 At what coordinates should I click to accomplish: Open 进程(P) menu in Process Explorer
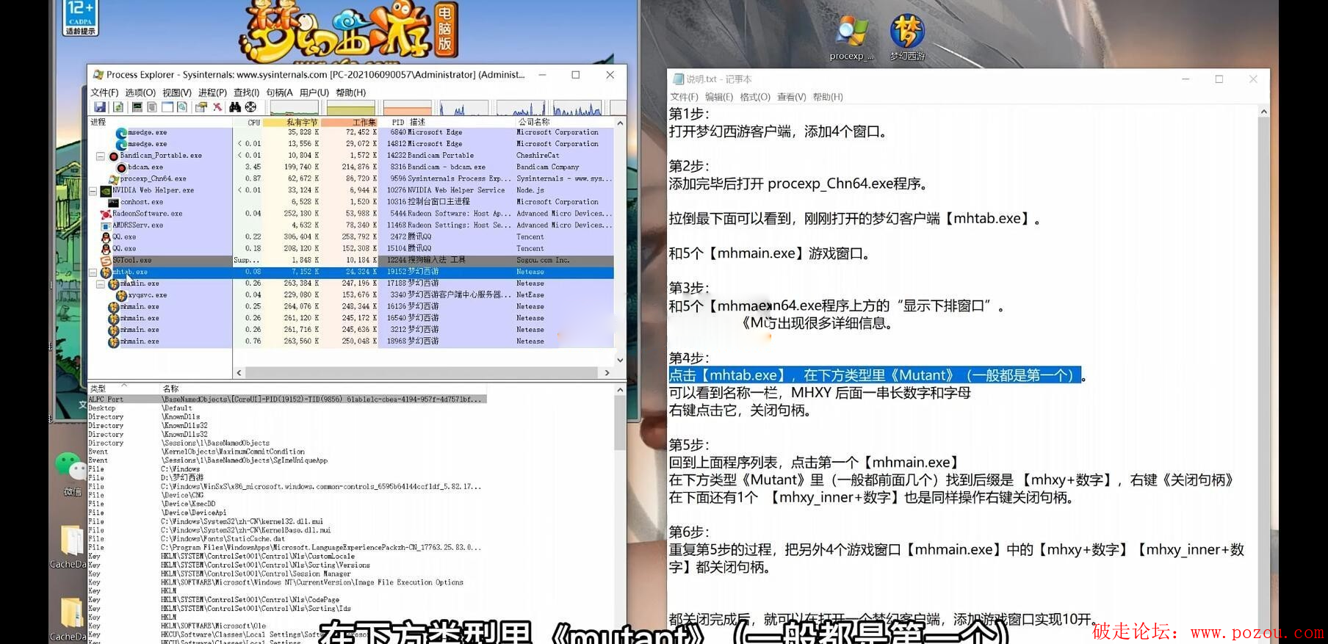[213, 93]
